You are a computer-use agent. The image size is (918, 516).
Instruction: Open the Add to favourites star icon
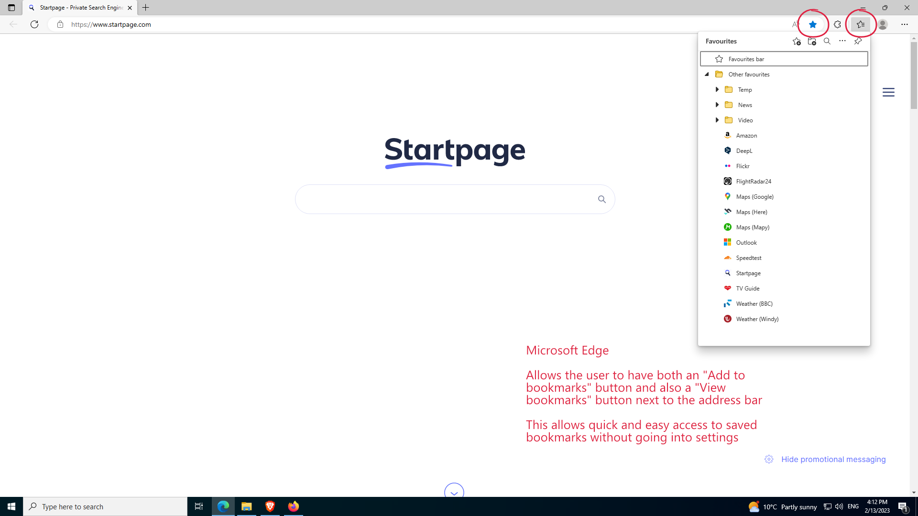(812, 24)
